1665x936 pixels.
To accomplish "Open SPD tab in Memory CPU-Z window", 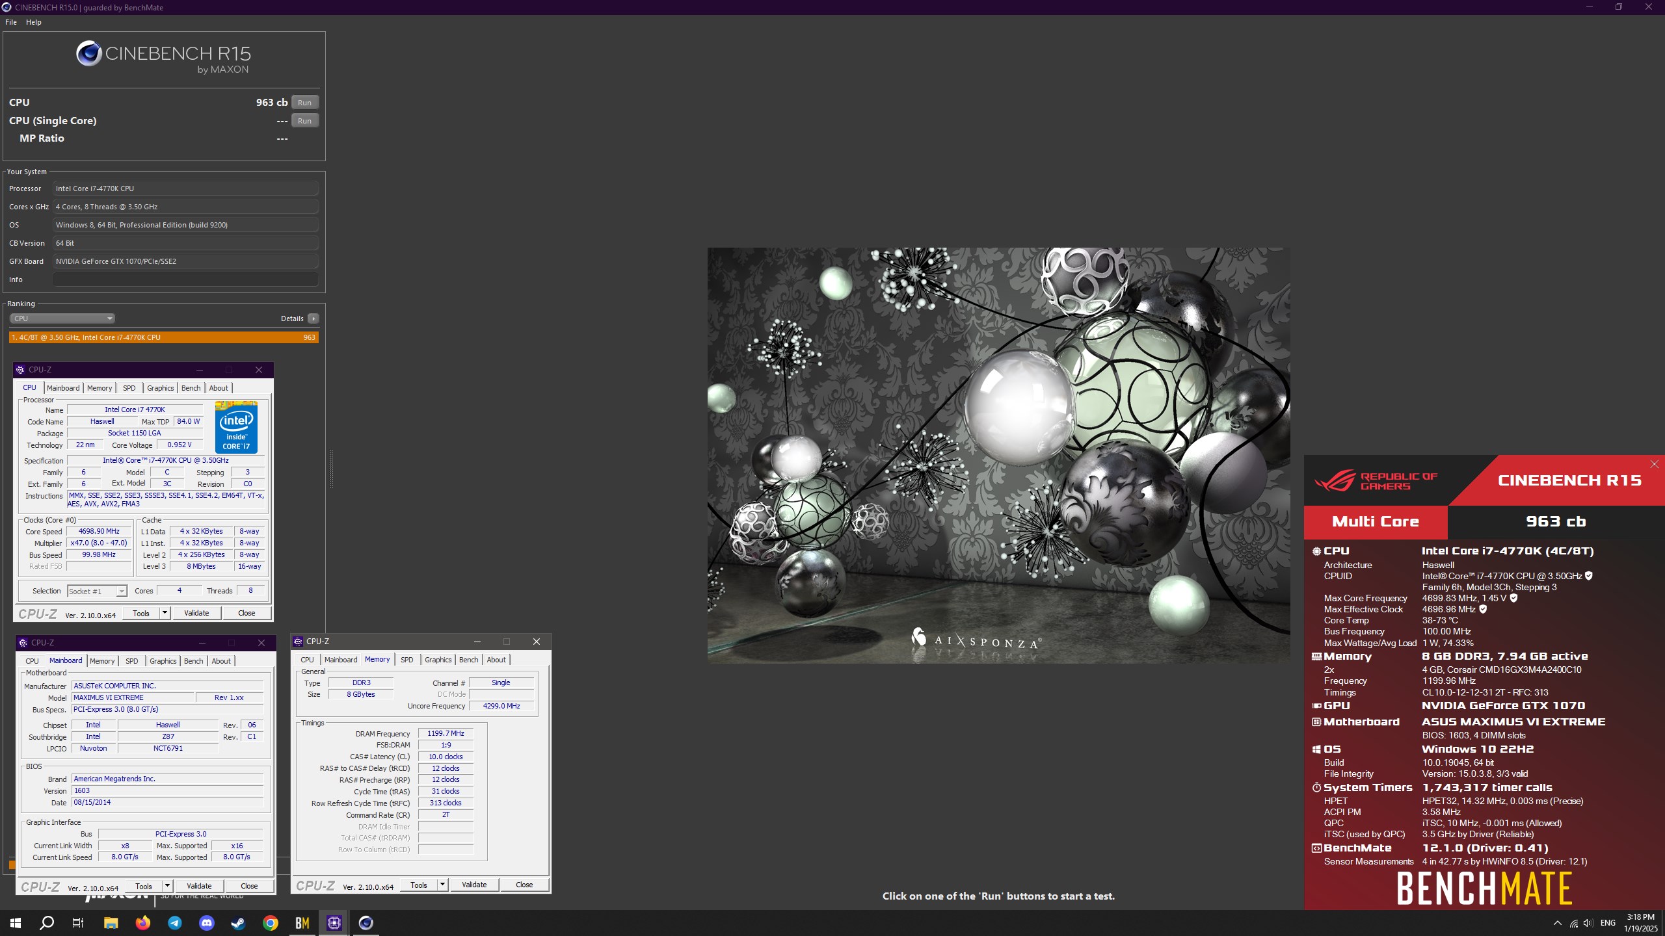I will click(406, 660).
